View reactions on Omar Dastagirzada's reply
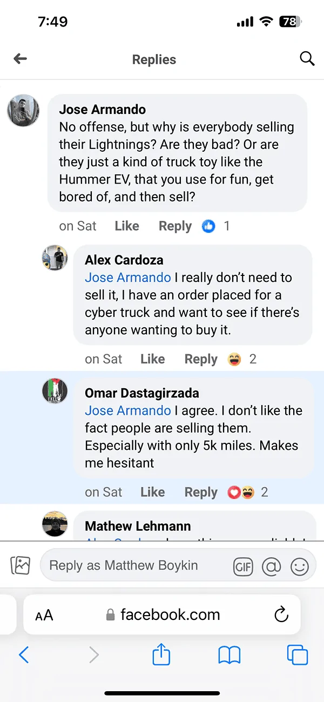The height and width of the screenshot is (702, 324). pos(247,492)
